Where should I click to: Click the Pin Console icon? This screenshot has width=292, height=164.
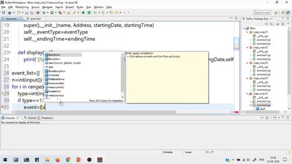(261, 118)
